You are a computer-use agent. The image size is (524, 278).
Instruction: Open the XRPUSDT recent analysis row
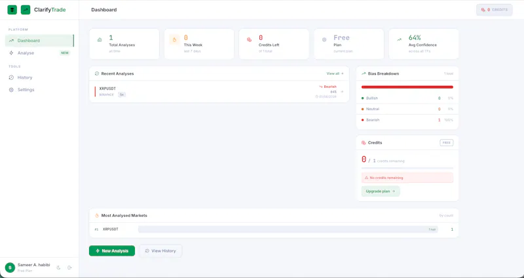coord(219,91)
